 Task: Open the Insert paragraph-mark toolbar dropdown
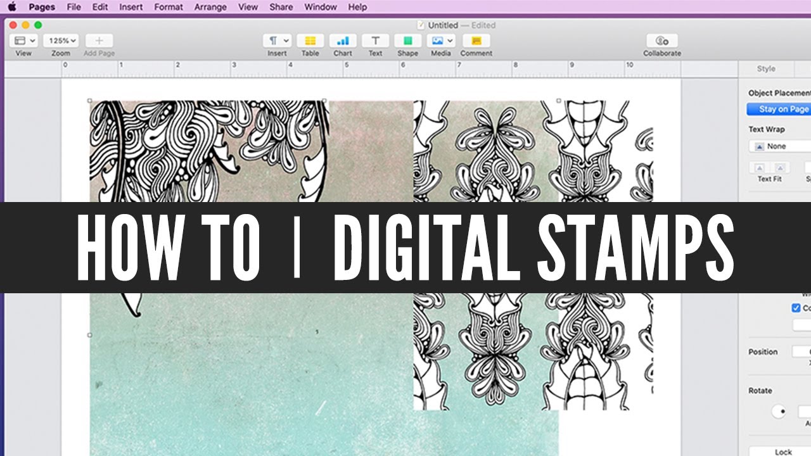tap(277, 41)
